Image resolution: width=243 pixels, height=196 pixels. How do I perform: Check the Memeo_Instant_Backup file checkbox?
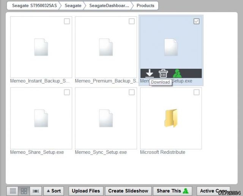(67, 21)
